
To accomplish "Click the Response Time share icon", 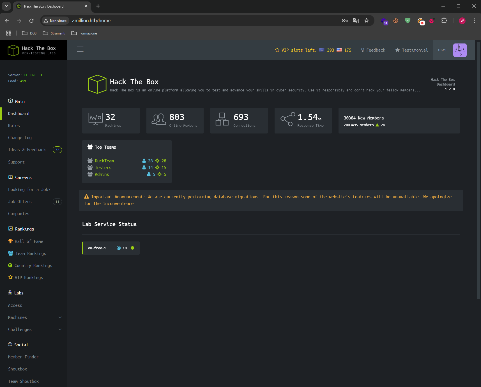I will 288,119.
